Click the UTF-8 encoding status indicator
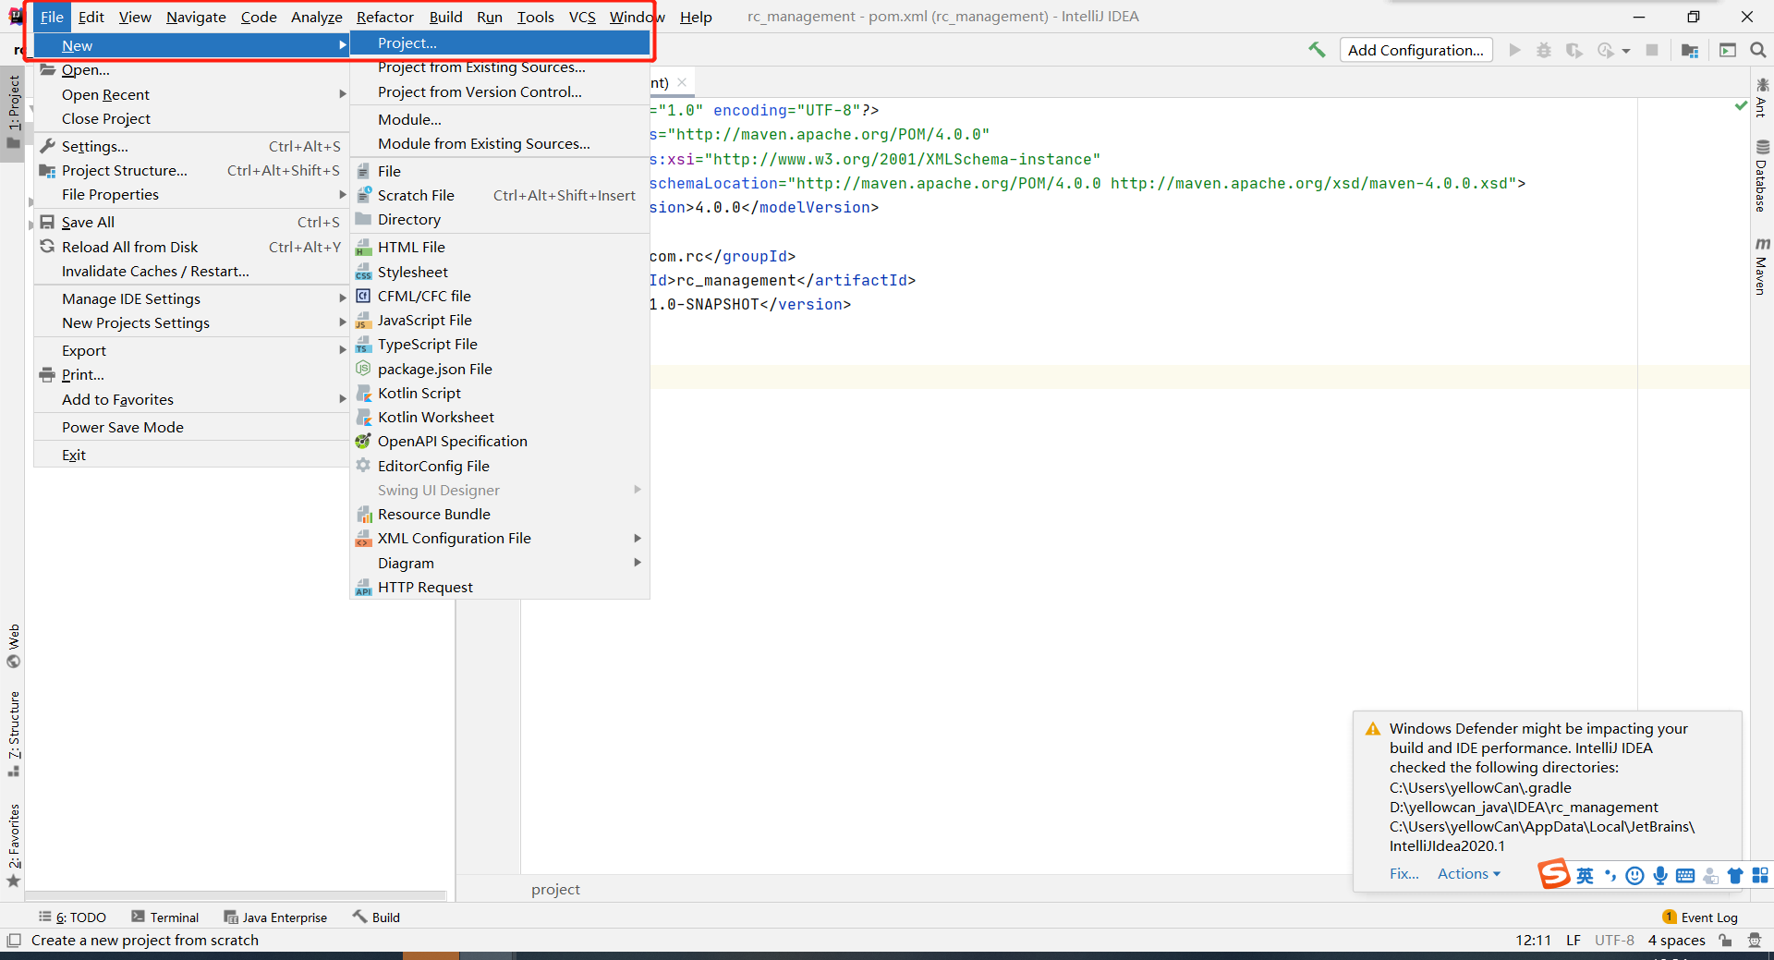The width and height of the screenshot is (1774, 960). (1614, 940)
